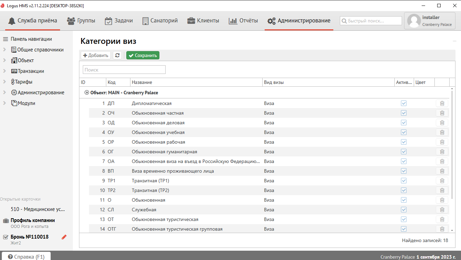Expand the Тарифы section in sidebar
The height and width of the screenshot is (260, 461).
point(4,82)
